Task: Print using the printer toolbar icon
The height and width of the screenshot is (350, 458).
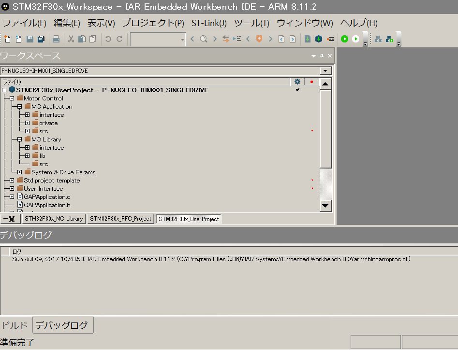Action: (x=56, y=39)
